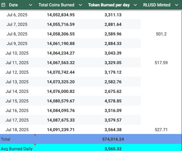Open the Date column filter dropdown
This screenshot has height=151, width=182.
(31, 5)
